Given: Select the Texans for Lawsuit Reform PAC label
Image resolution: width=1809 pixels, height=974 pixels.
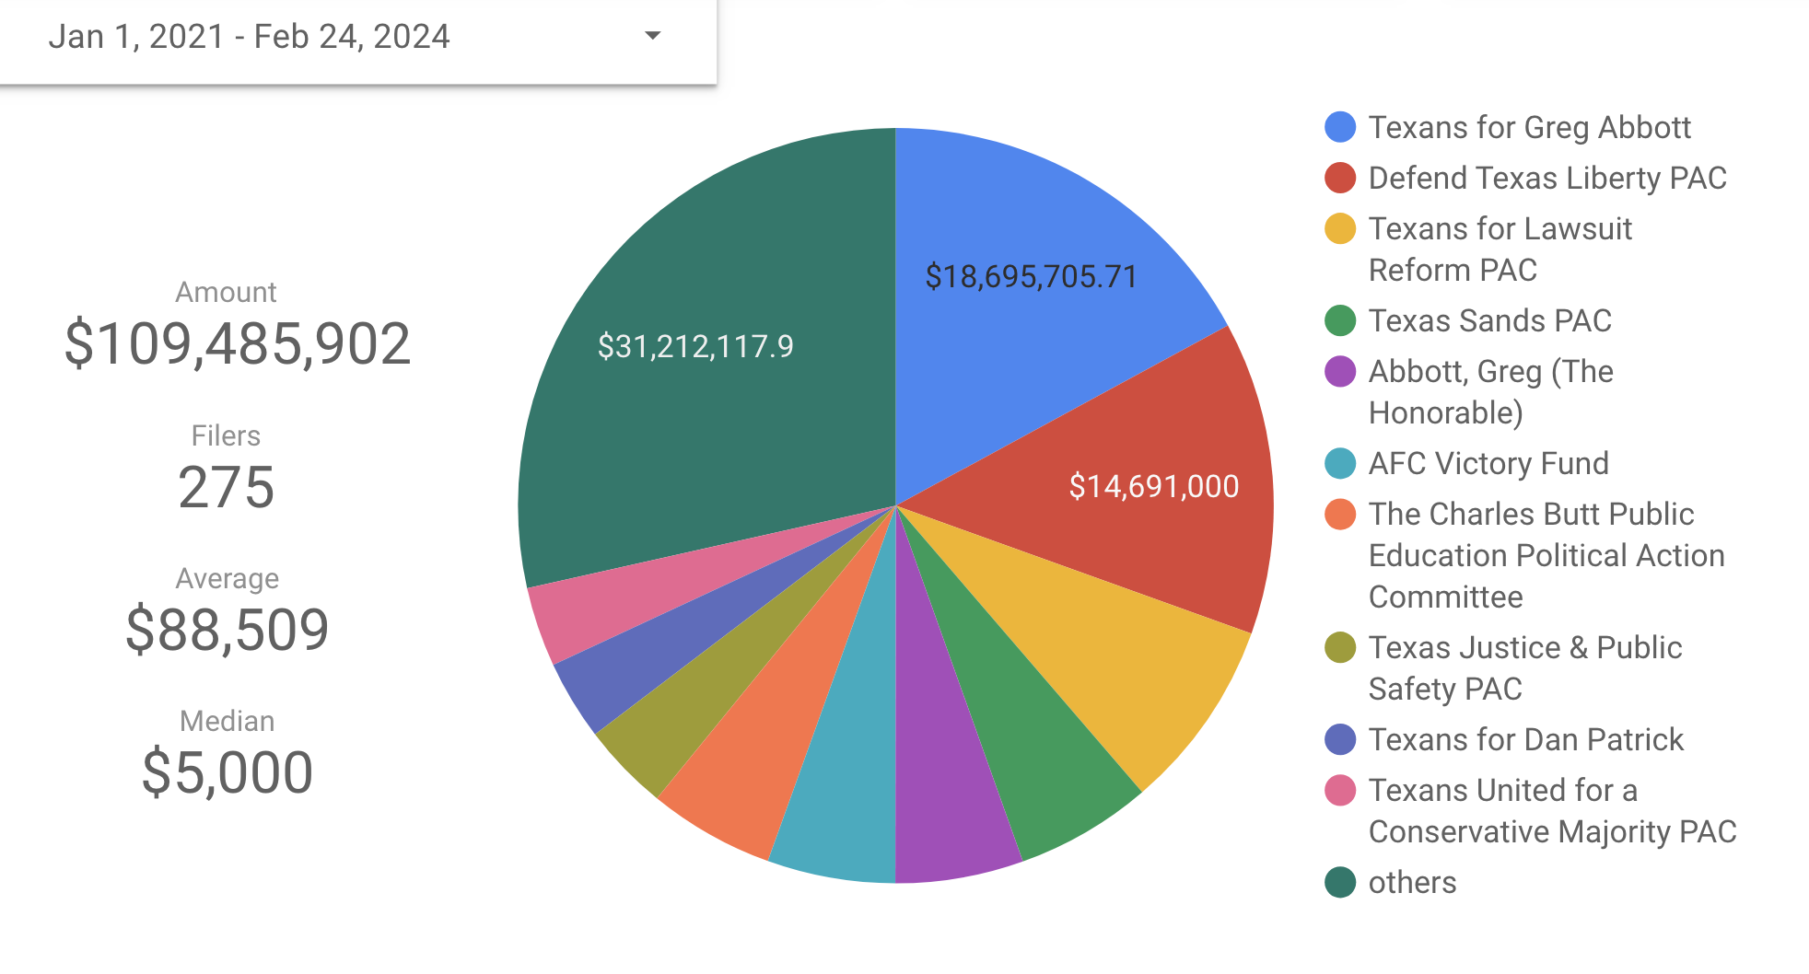Looking at the screenshot, I should point(1500,249).
